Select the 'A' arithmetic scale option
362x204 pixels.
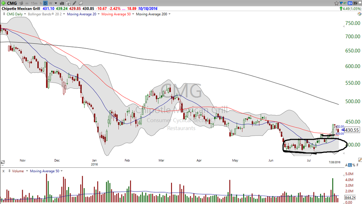point(346,165)
